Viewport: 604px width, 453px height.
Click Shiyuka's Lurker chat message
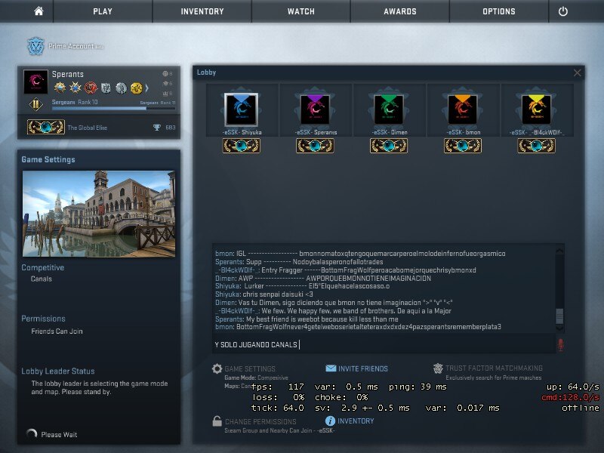303,286
